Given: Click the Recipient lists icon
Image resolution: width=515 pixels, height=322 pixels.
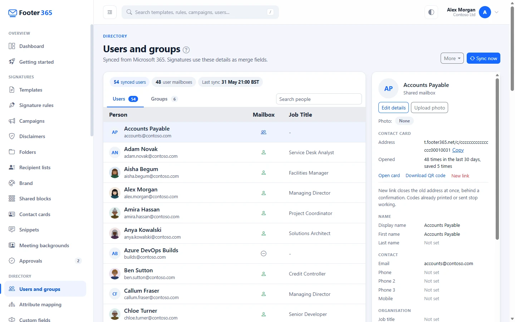Looking at the screenshot, I should [12, 167].
